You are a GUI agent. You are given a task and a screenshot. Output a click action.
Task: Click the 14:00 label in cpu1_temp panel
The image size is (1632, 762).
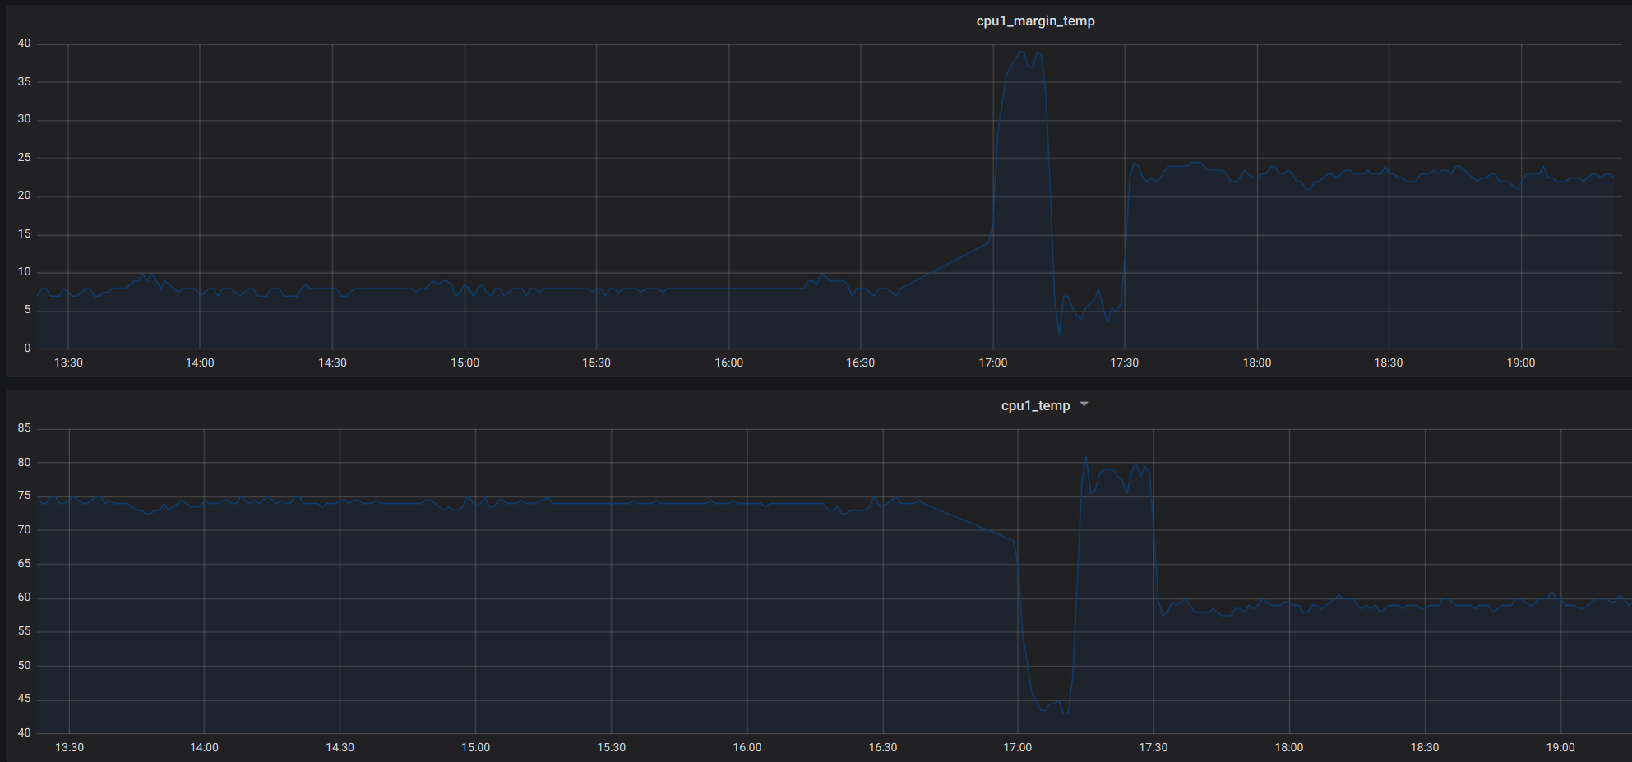point(204,747)
